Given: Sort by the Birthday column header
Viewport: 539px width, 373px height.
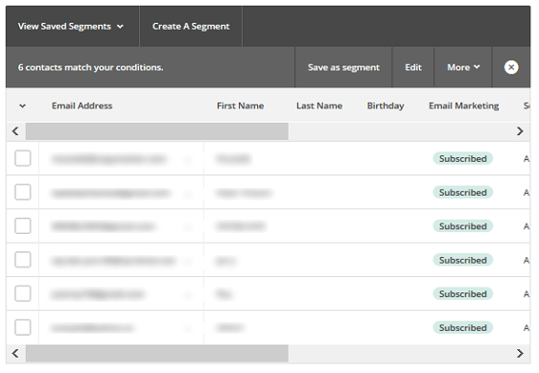Looking at the screenshot, I should (x=386, y=105).
